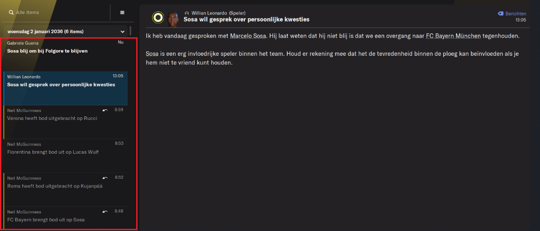
Task: Click the Berichten tag icon
Action: point(500,14)
